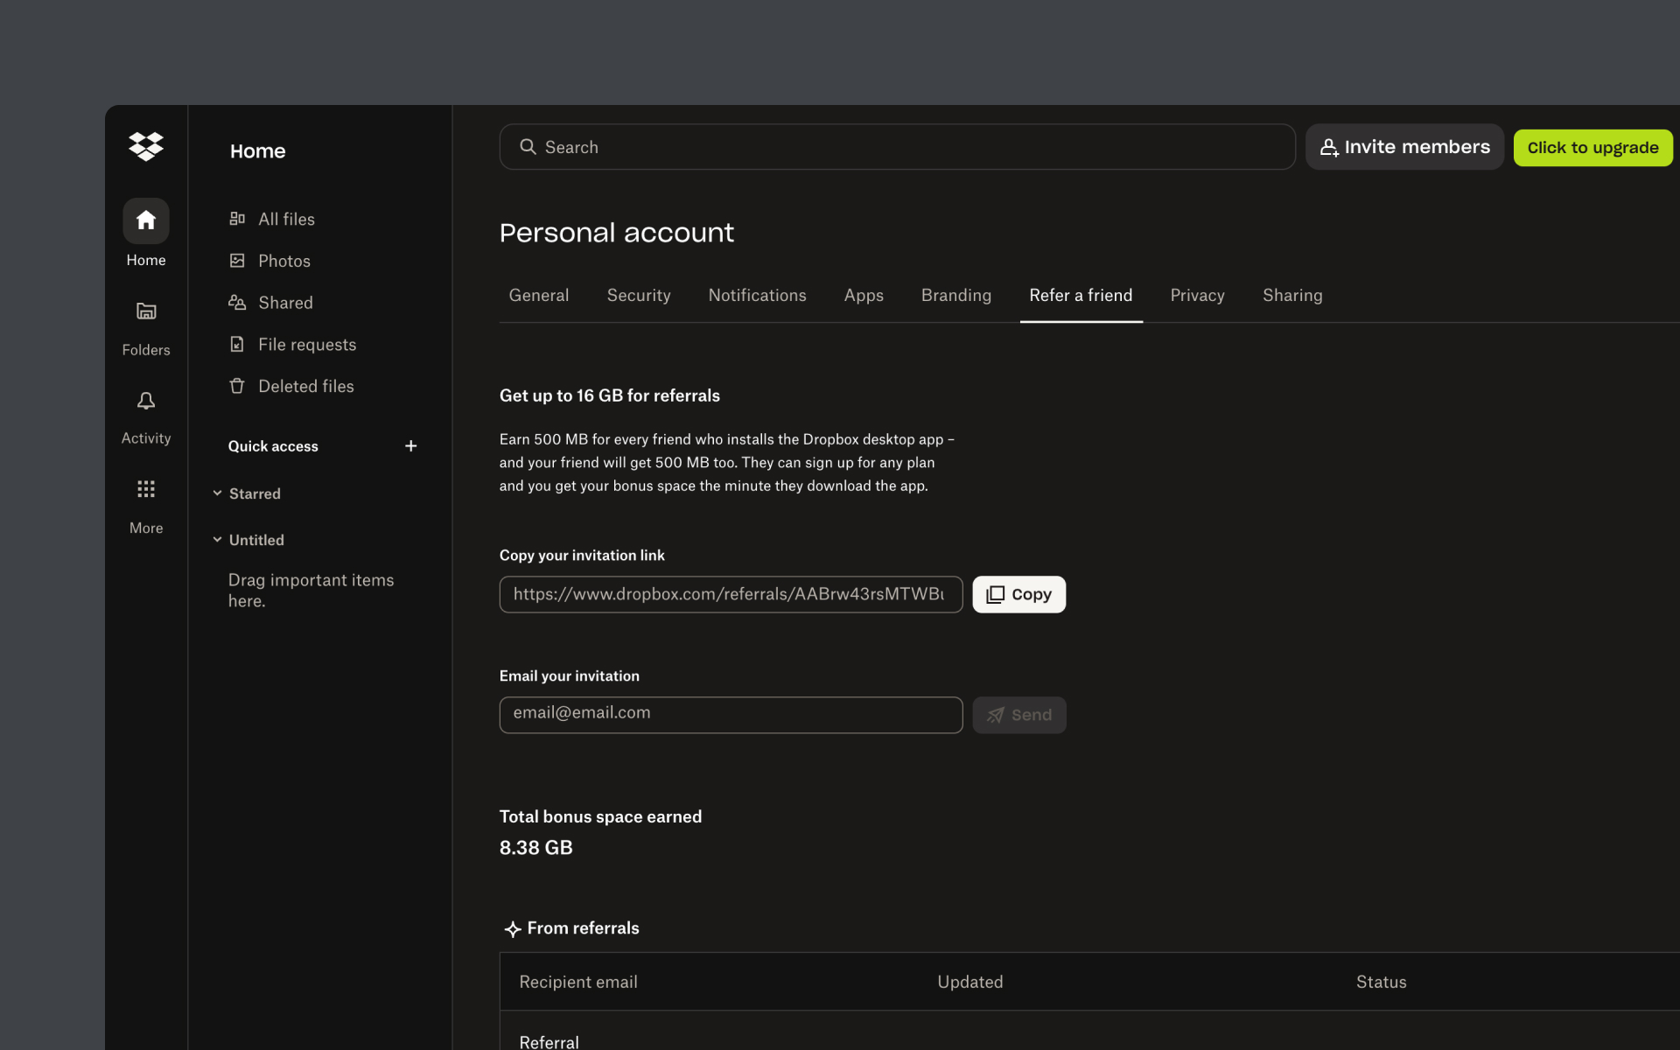The image size is (1680, 1050).
Task: Click the Activity bell icon
Action: (x=145, y=401)
